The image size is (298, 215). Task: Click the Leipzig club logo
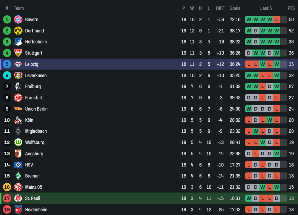(18, 64)
